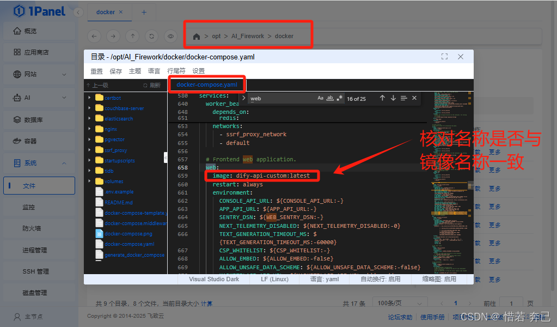The height and width of the screenshot is (327, 557).
Task: Open README.md in file tree
Action: point(118,202)
